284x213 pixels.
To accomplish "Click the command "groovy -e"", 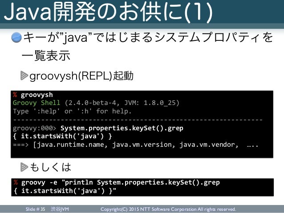I will click(39, 183).
